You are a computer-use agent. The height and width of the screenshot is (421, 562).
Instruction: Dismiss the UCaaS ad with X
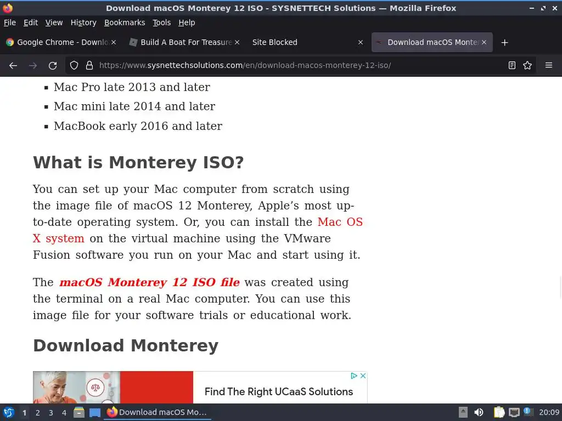click(363, 376)
